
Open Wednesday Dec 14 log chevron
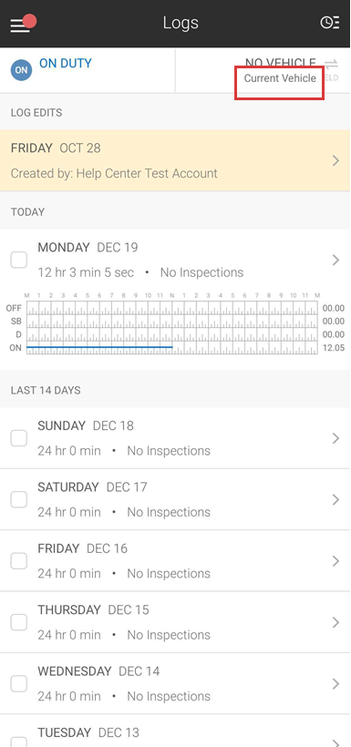tap(336, 684)
